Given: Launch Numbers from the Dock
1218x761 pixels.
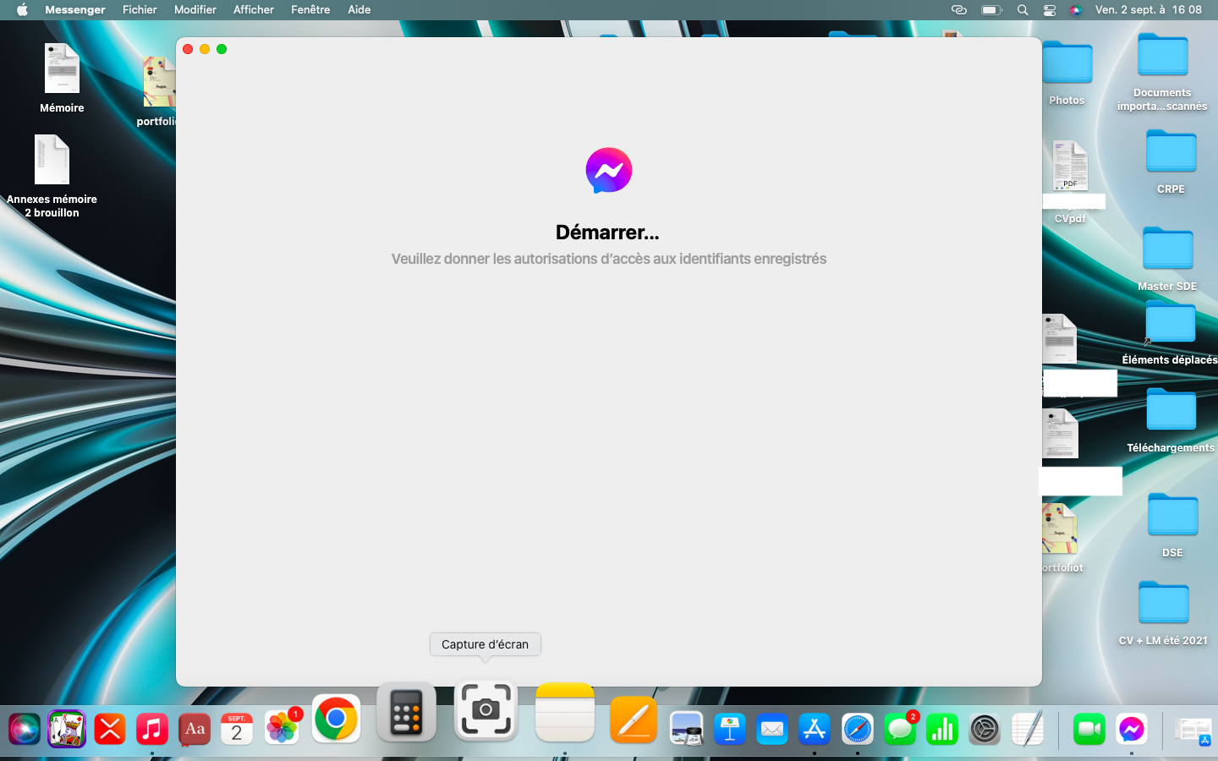Looking at the screenshot, I should coord(942,729).
